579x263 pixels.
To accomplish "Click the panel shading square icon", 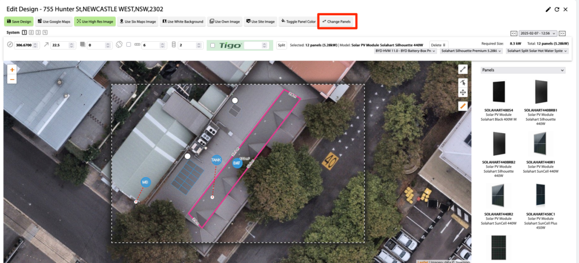I will [83, 45].
